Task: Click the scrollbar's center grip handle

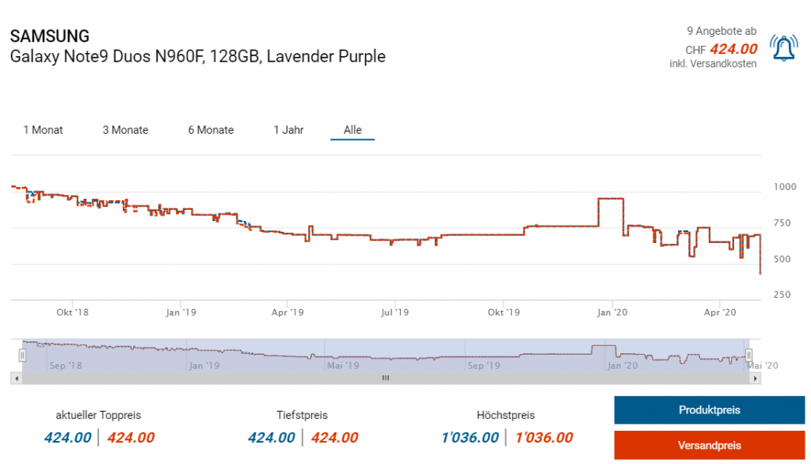Action: 386,378
